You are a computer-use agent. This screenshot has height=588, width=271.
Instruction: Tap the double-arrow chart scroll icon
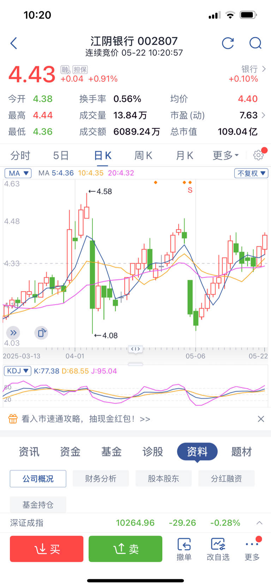click(x=13, y=333)
